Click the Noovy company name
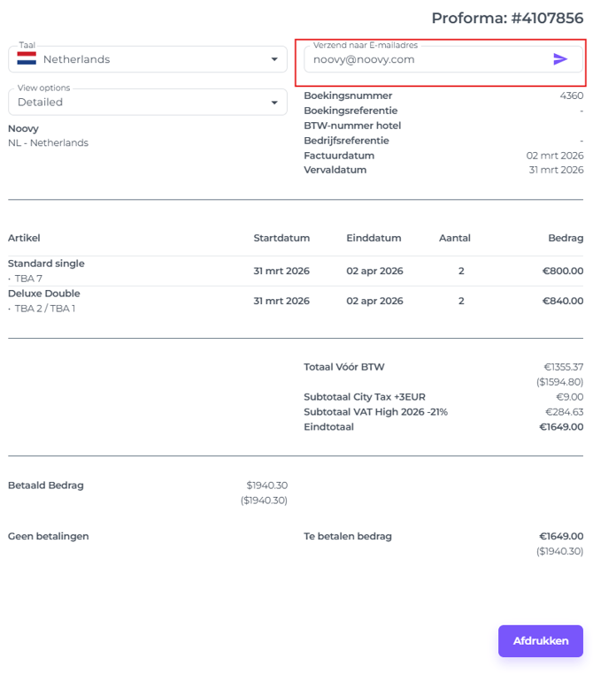Viewport: 593px width, 673px height. (x=23, y=128)
